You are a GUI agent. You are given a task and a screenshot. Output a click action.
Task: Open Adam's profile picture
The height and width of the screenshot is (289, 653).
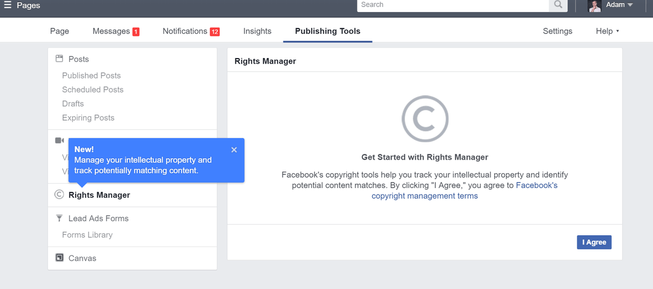click(x=595, y=5)
